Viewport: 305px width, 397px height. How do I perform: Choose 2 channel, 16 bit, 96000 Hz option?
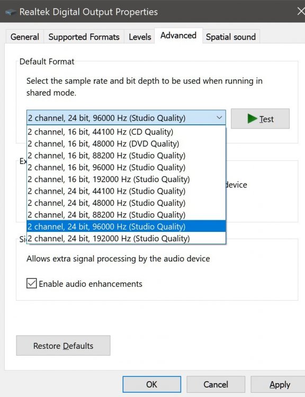[126, 167]
